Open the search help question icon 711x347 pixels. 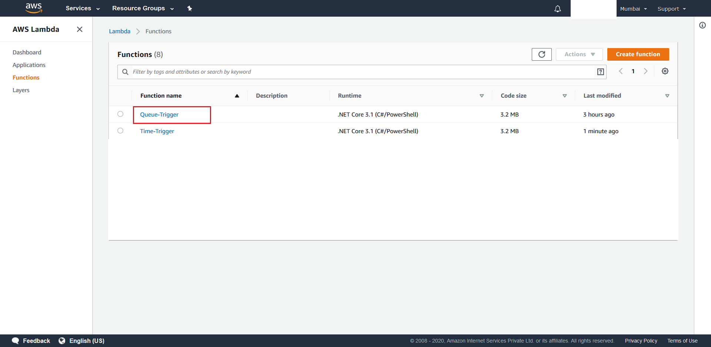click(x=601, y=72)
